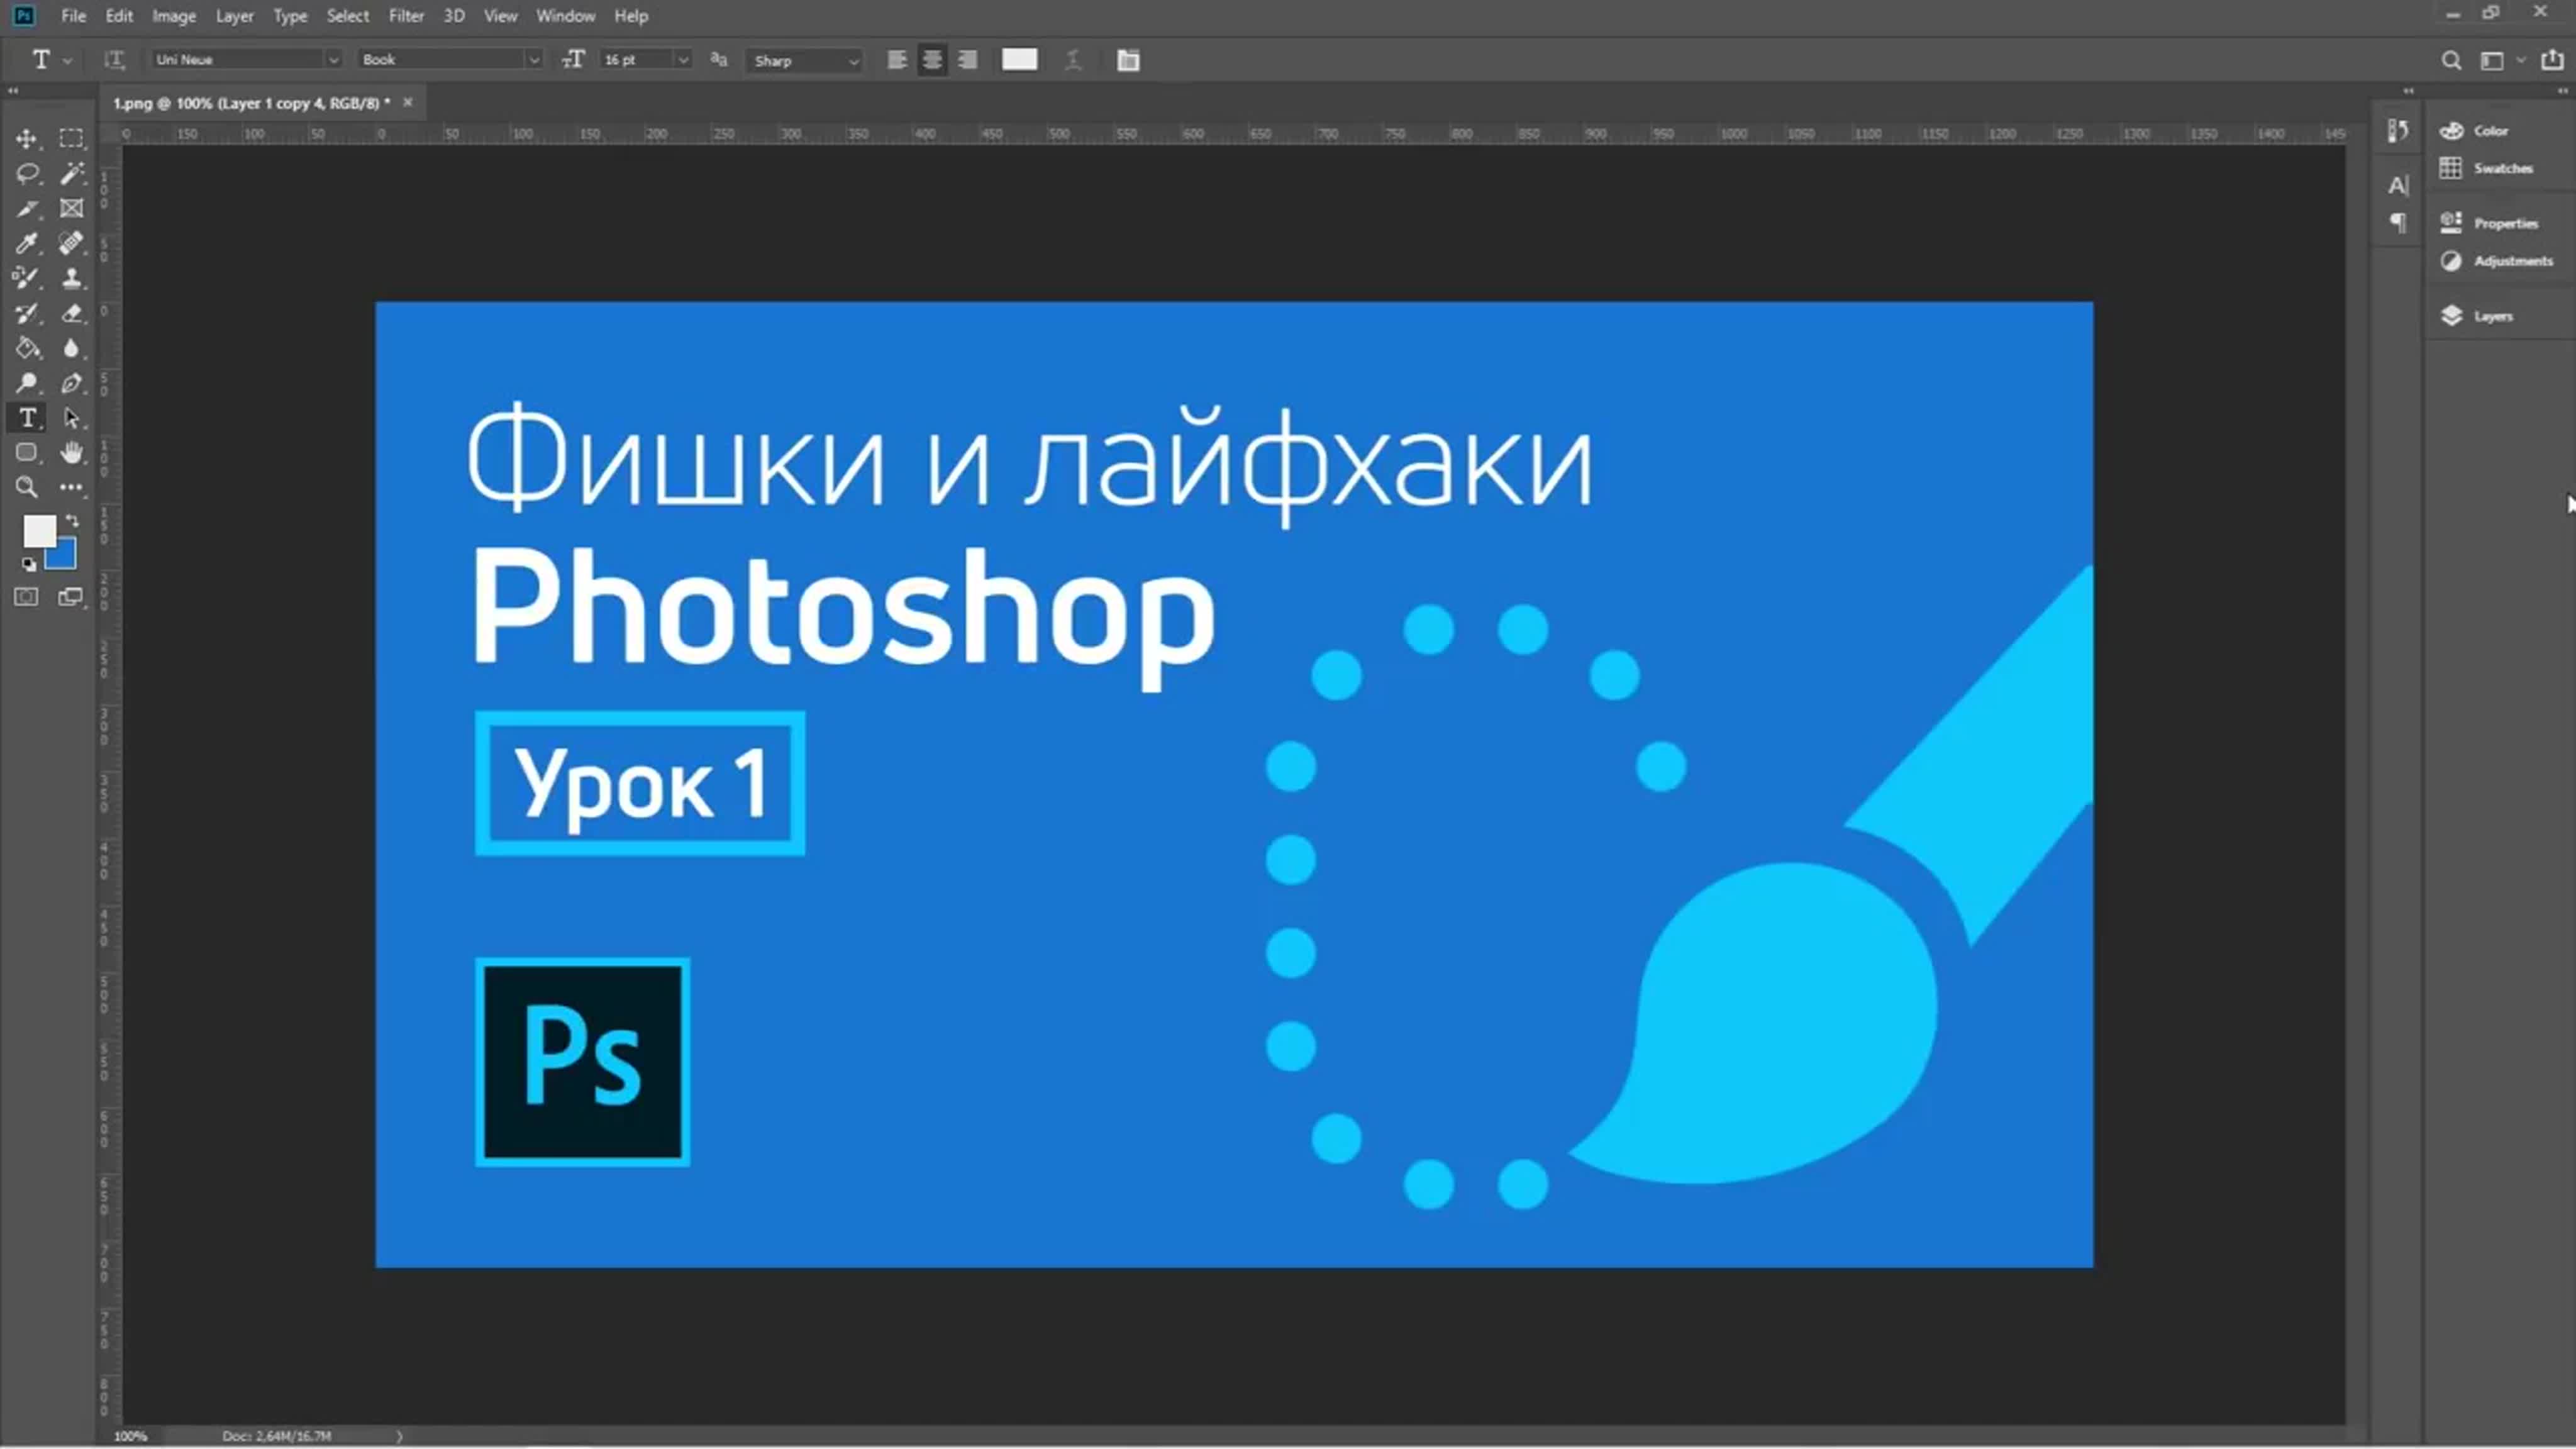Select the Clone Stamp tool

pyautogui.click(x=71, y=278)
